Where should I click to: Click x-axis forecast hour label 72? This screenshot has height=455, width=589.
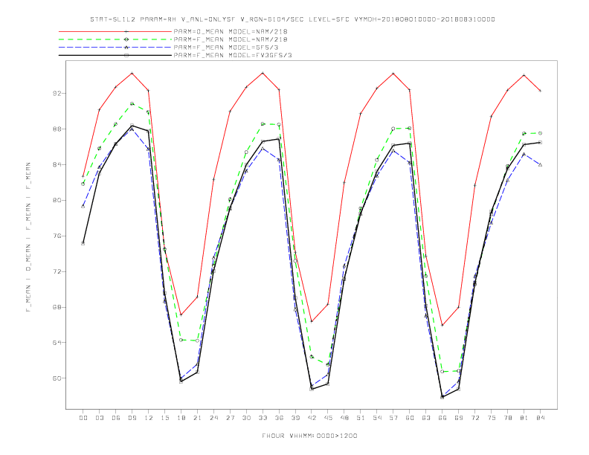coord(474,418)
